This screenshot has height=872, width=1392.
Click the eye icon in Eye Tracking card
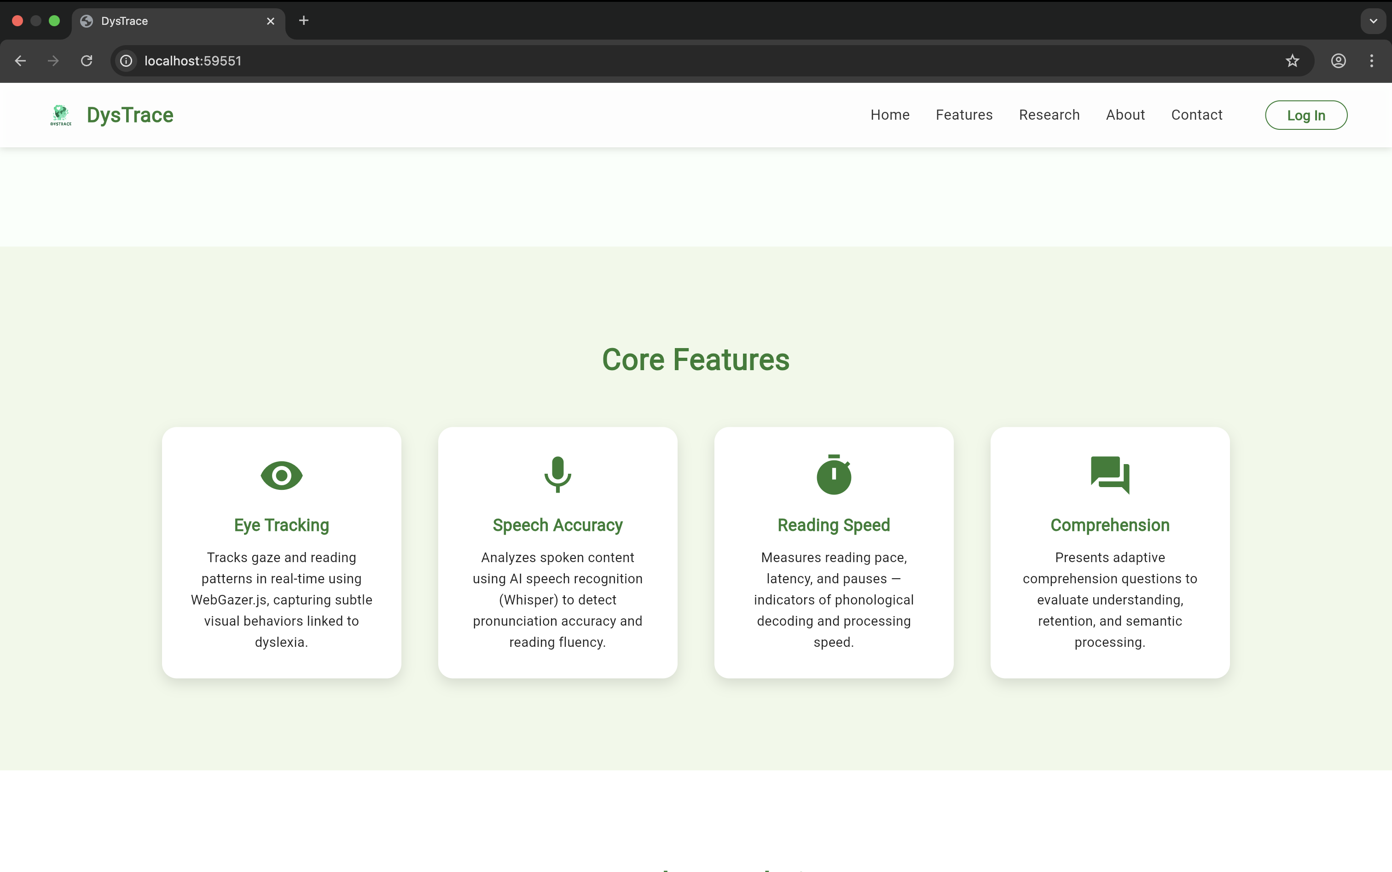click(281, 475)
